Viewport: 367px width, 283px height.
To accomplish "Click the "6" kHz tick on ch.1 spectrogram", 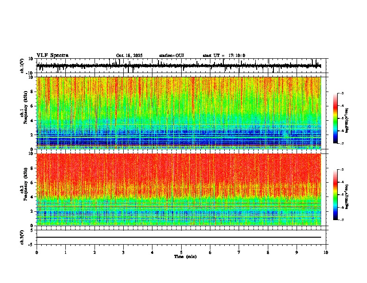I will click(x=32, y=106).
